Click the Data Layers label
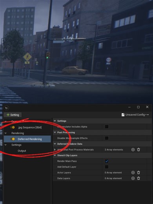 [64, 178]
